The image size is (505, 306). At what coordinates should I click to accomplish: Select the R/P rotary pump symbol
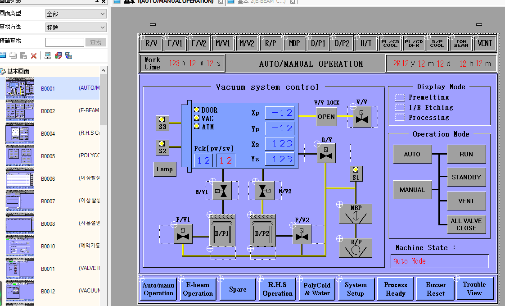(x=356, y=247)
